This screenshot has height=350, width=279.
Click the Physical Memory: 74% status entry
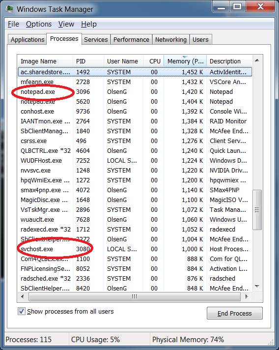188,339
